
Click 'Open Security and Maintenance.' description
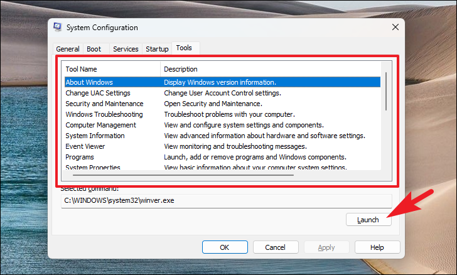click(x=213, y=104)
